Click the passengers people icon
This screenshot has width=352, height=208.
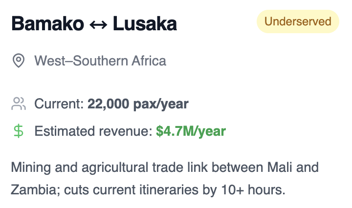[19, 104]
